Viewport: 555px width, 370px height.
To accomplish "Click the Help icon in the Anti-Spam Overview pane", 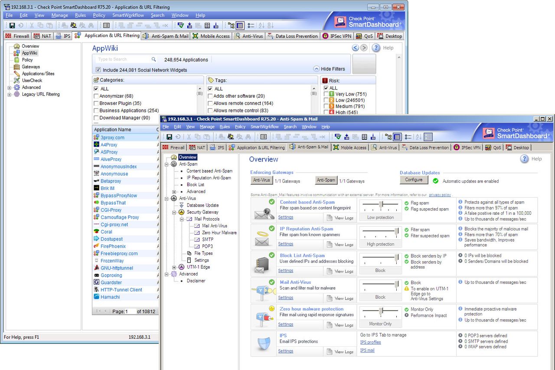I will click(x=524, y=159).
